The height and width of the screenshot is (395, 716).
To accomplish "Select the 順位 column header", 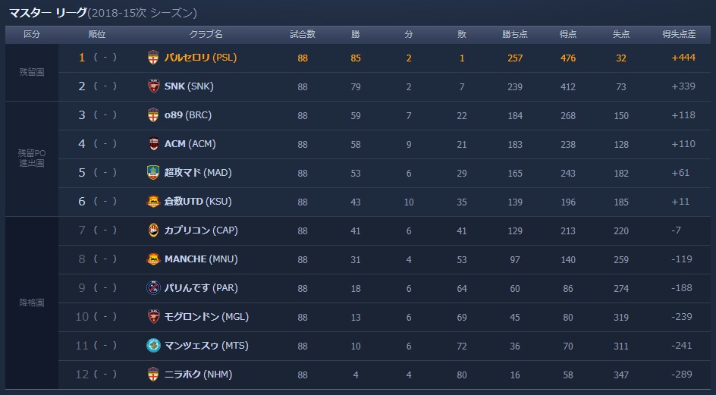I will click(x=97, y=34).
